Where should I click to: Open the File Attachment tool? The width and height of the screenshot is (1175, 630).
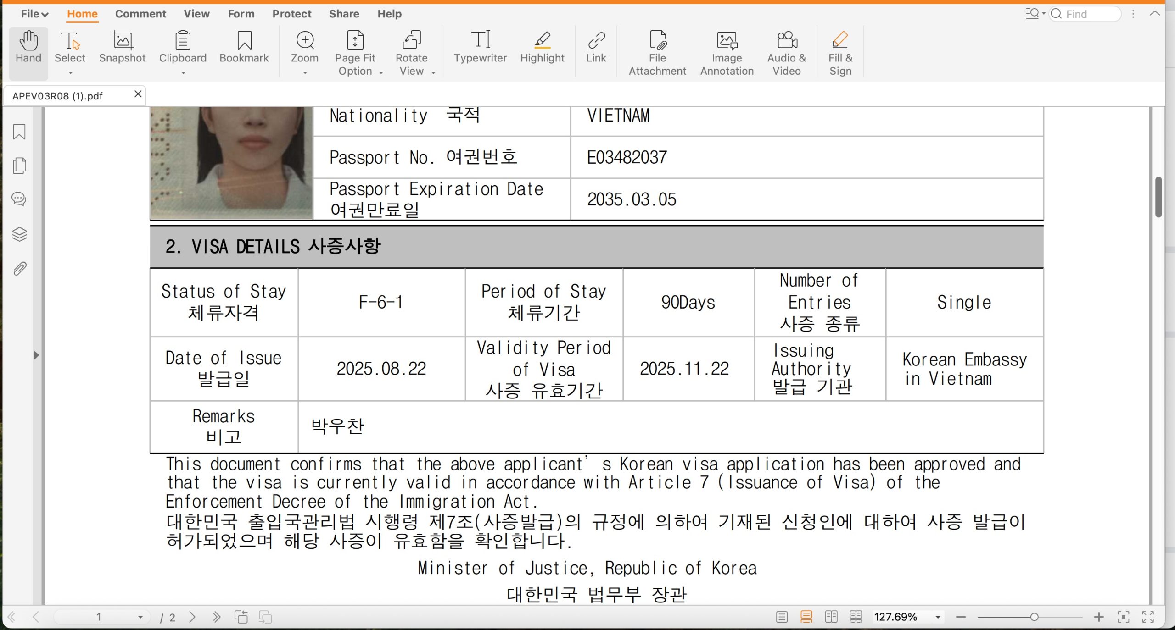657,52
